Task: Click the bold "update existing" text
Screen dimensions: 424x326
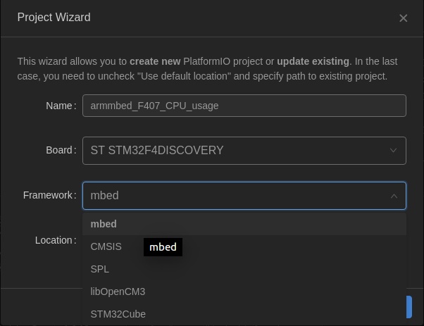Action: click(313, 61)
